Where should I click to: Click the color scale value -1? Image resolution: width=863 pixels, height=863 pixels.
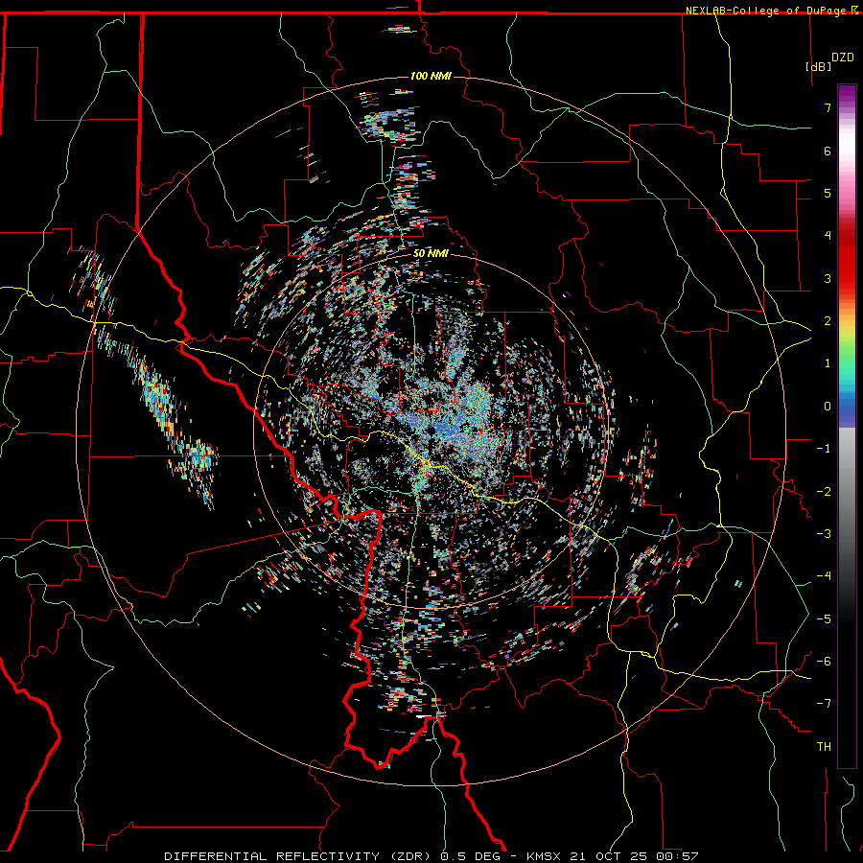824,449
